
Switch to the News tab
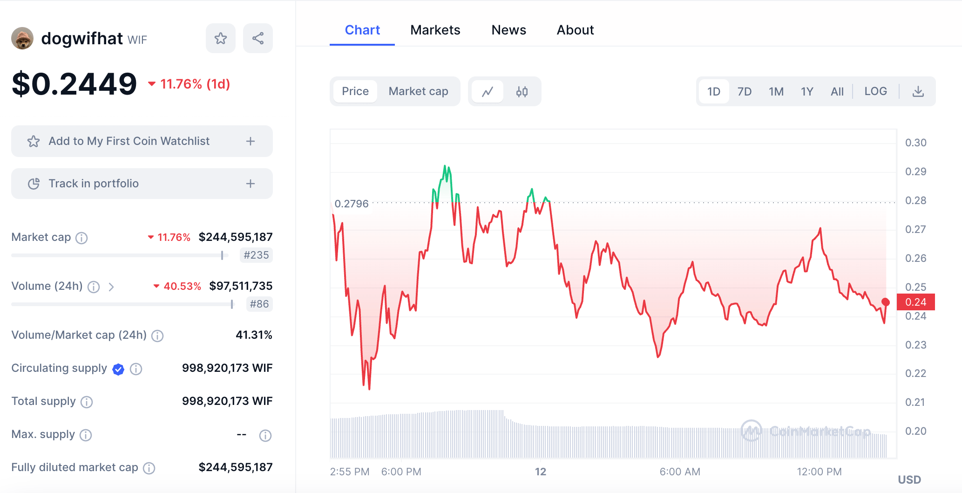509,30
